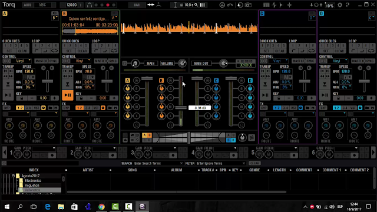
Task: Click the headphones icon in top toolbar
Action: click(x=89, y=5)
